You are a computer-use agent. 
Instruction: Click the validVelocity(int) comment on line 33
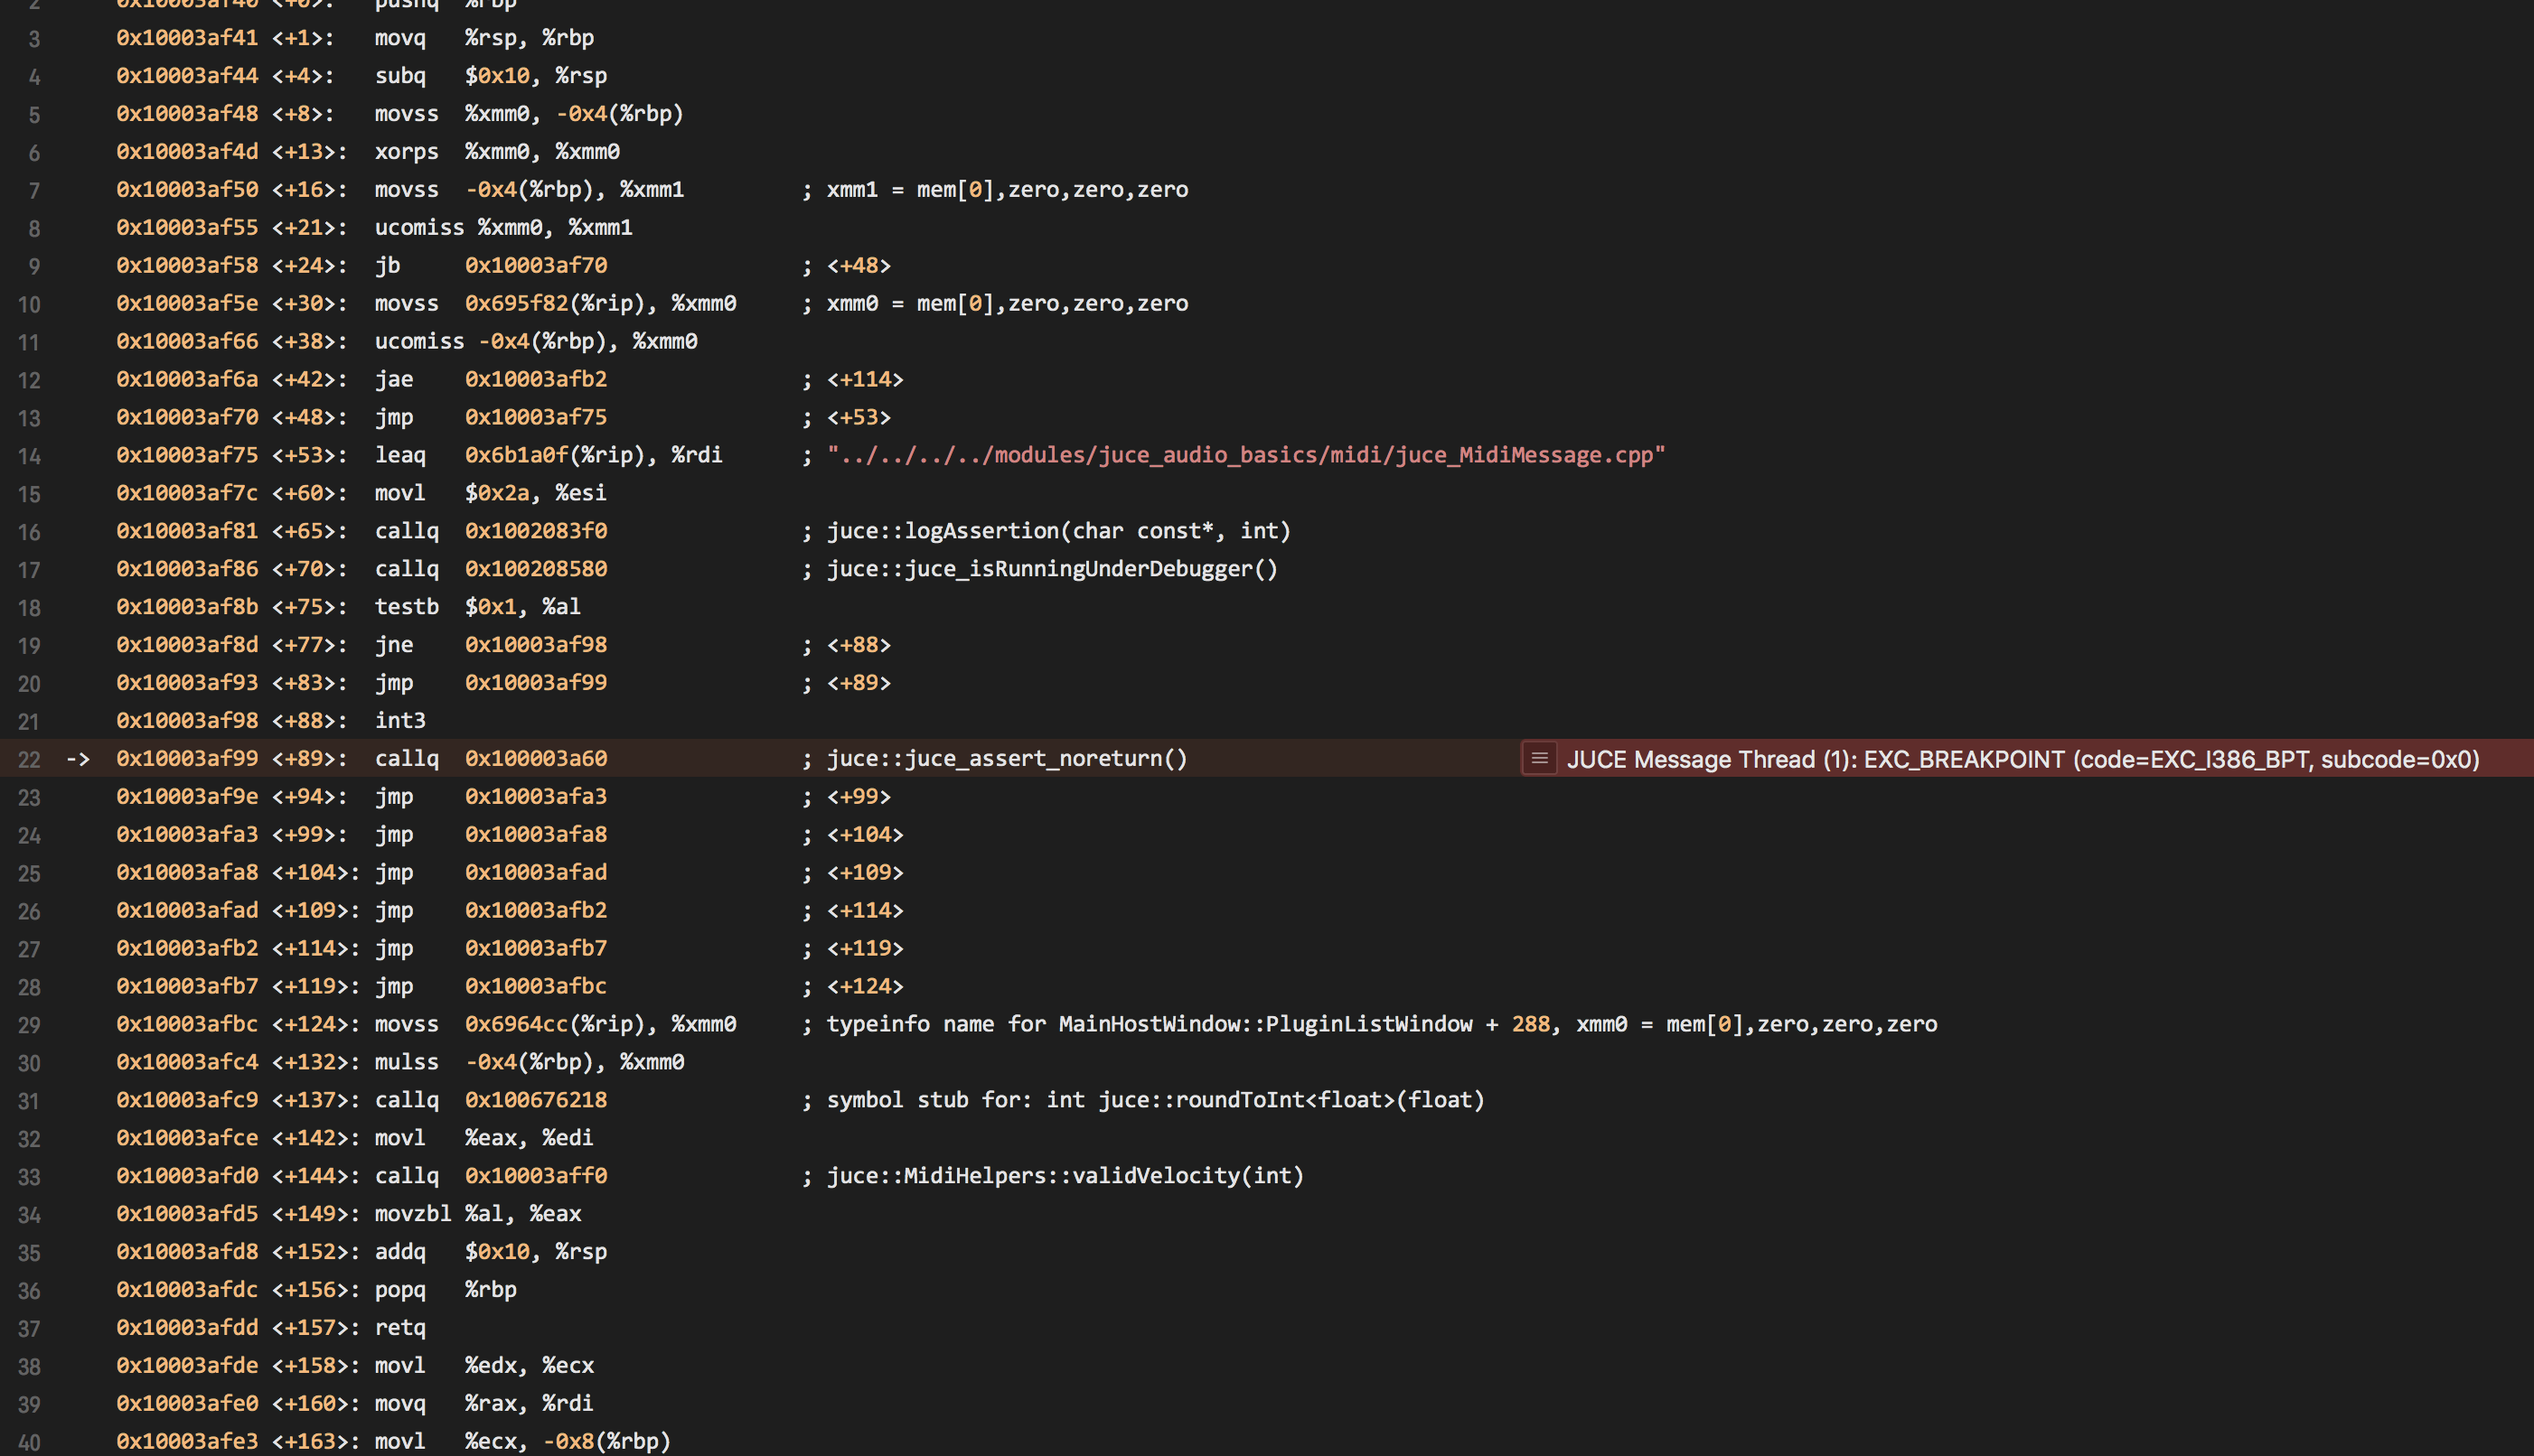click(1065, 1176)
